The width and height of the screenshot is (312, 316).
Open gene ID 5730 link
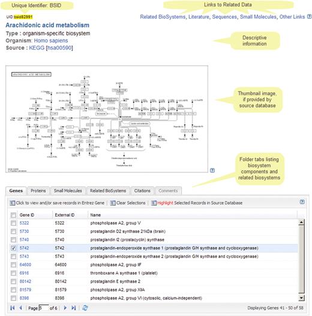pos(24,232)
